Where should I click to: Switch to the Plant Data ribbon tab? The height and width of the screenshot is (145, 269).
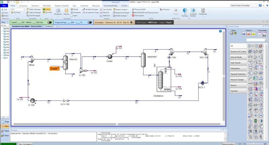tap(47, 6)
